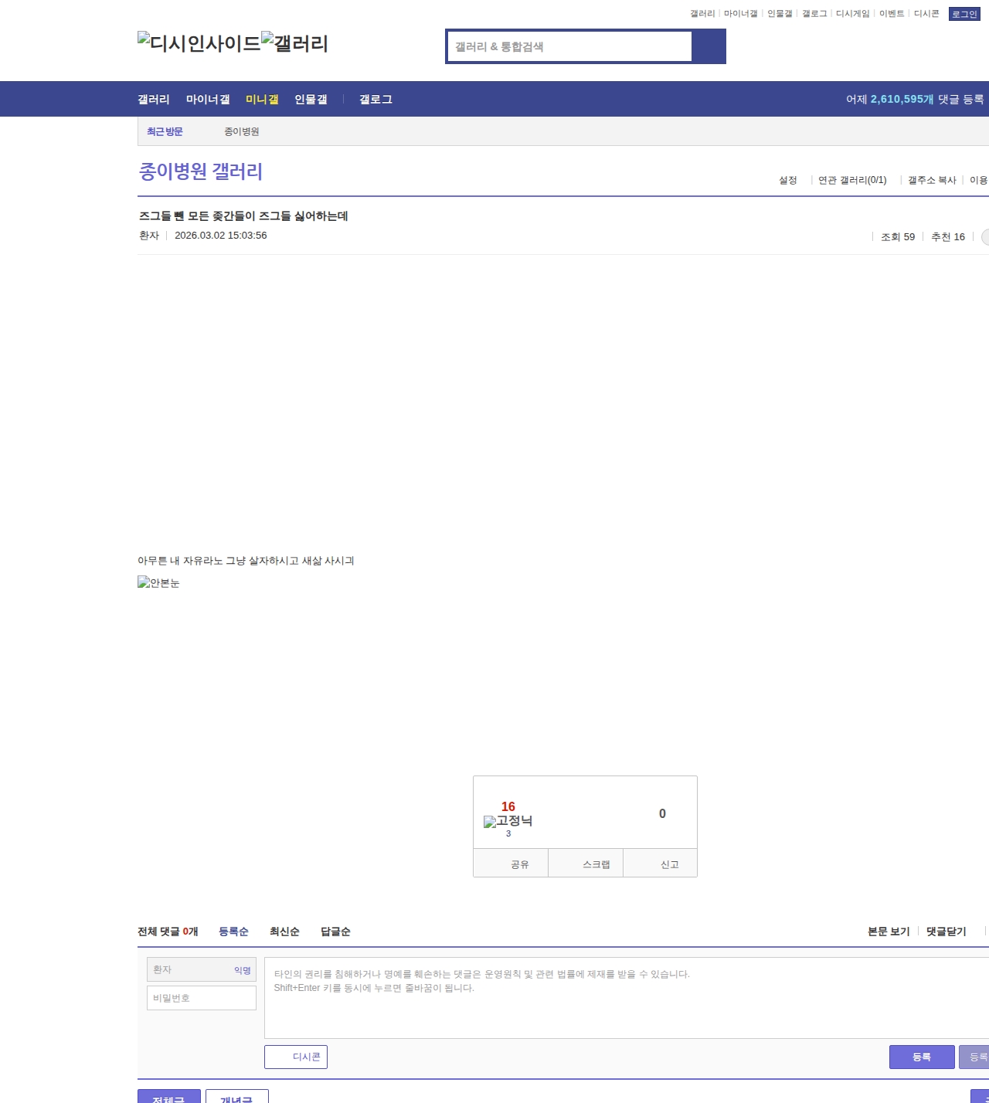Image resolution: width=989 pixels, height=1103 pixels.
Task: Click the broken 안본눈 image
Action: click(x=158, y=582)
